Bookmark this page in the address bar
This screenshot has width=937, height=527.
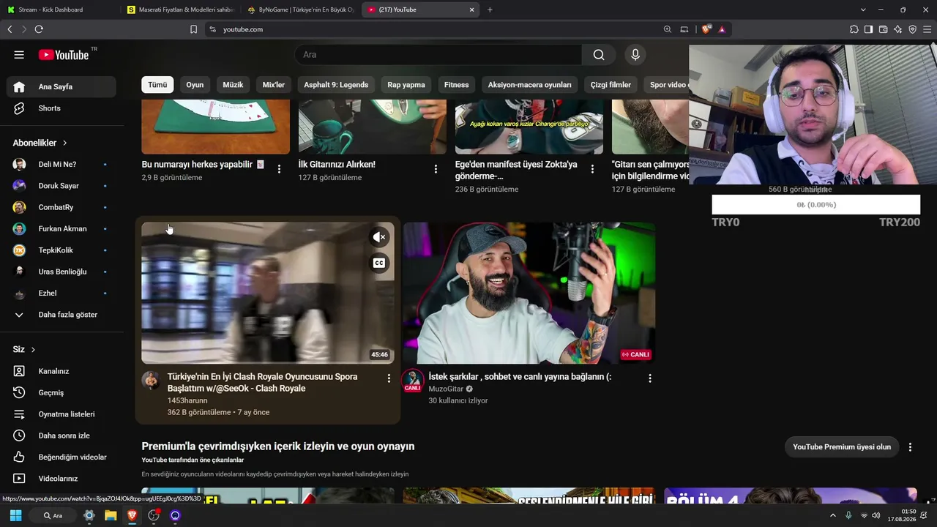193,29
